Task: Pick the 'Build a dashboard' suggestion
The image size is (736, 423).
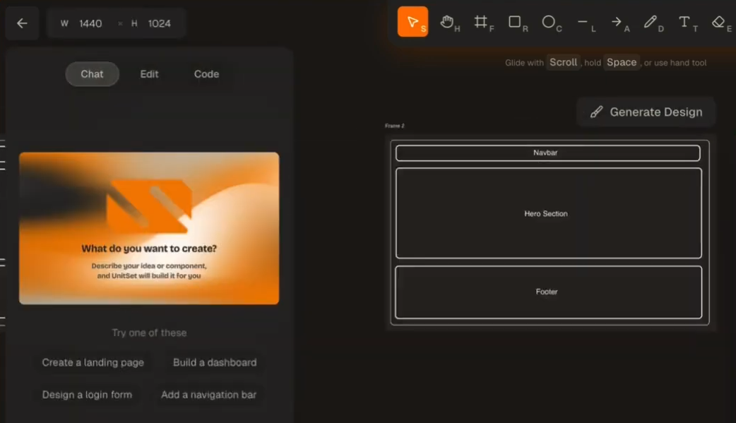Action: coord(215,362)
